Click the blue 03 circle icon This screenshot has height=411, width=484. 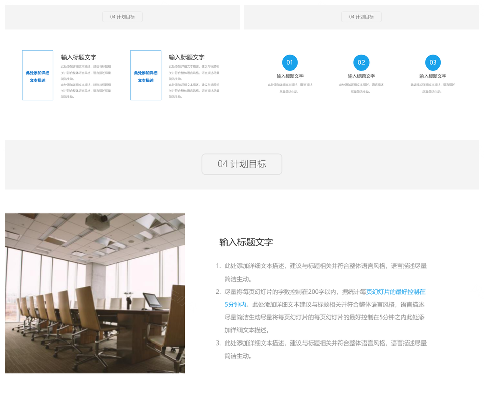click(x=433, y=62)
